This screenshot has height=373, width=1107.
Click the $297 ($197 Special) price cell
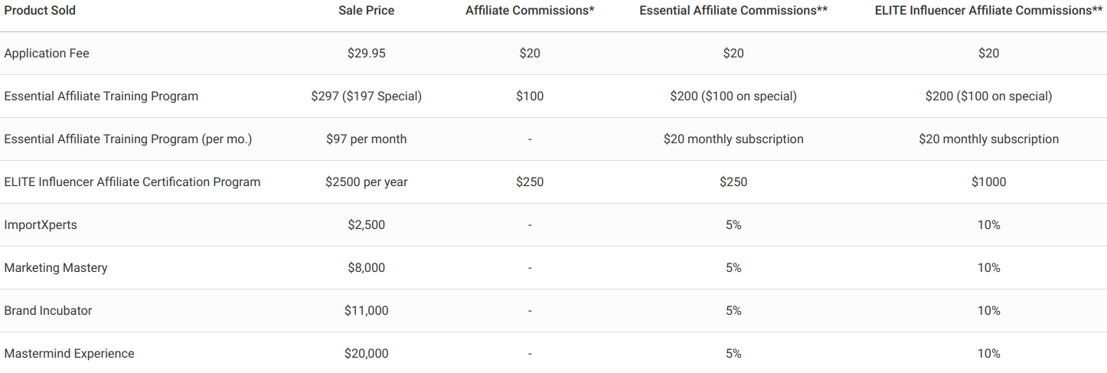[x=366, y=97]
